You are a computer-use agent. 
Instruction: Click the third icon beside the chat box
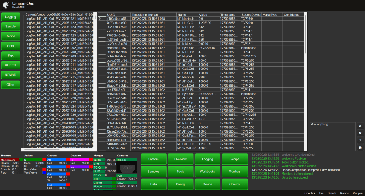coord(360,140)
